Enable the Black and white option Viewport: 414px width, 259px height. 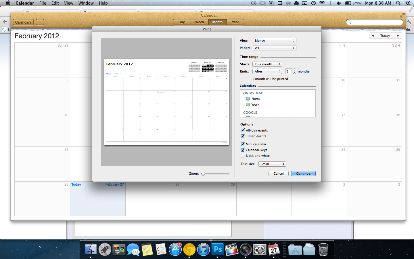(x=243, y=156)
